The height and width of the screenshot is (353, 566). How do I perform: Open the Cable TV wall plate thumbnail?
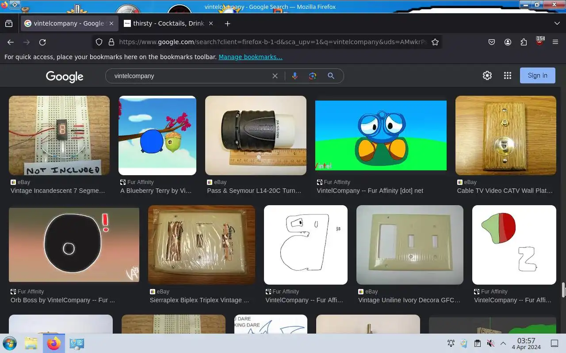point(506,135)
